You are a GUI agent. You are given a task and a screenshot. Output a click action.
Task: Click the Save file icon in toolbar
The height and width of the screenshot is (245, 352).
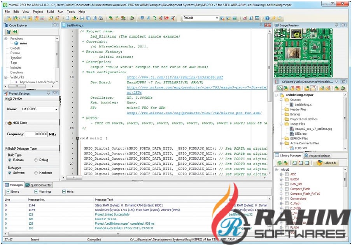pyautogui.click(x=82, y=18)
